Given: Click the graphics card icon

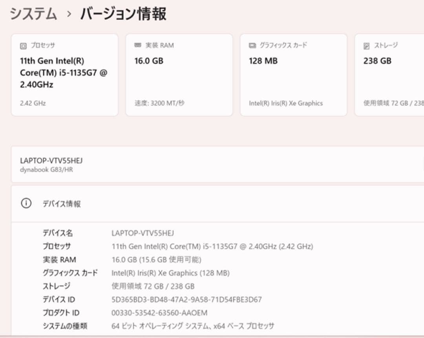Looking at the screenshot, I should (x=252, y=45).
